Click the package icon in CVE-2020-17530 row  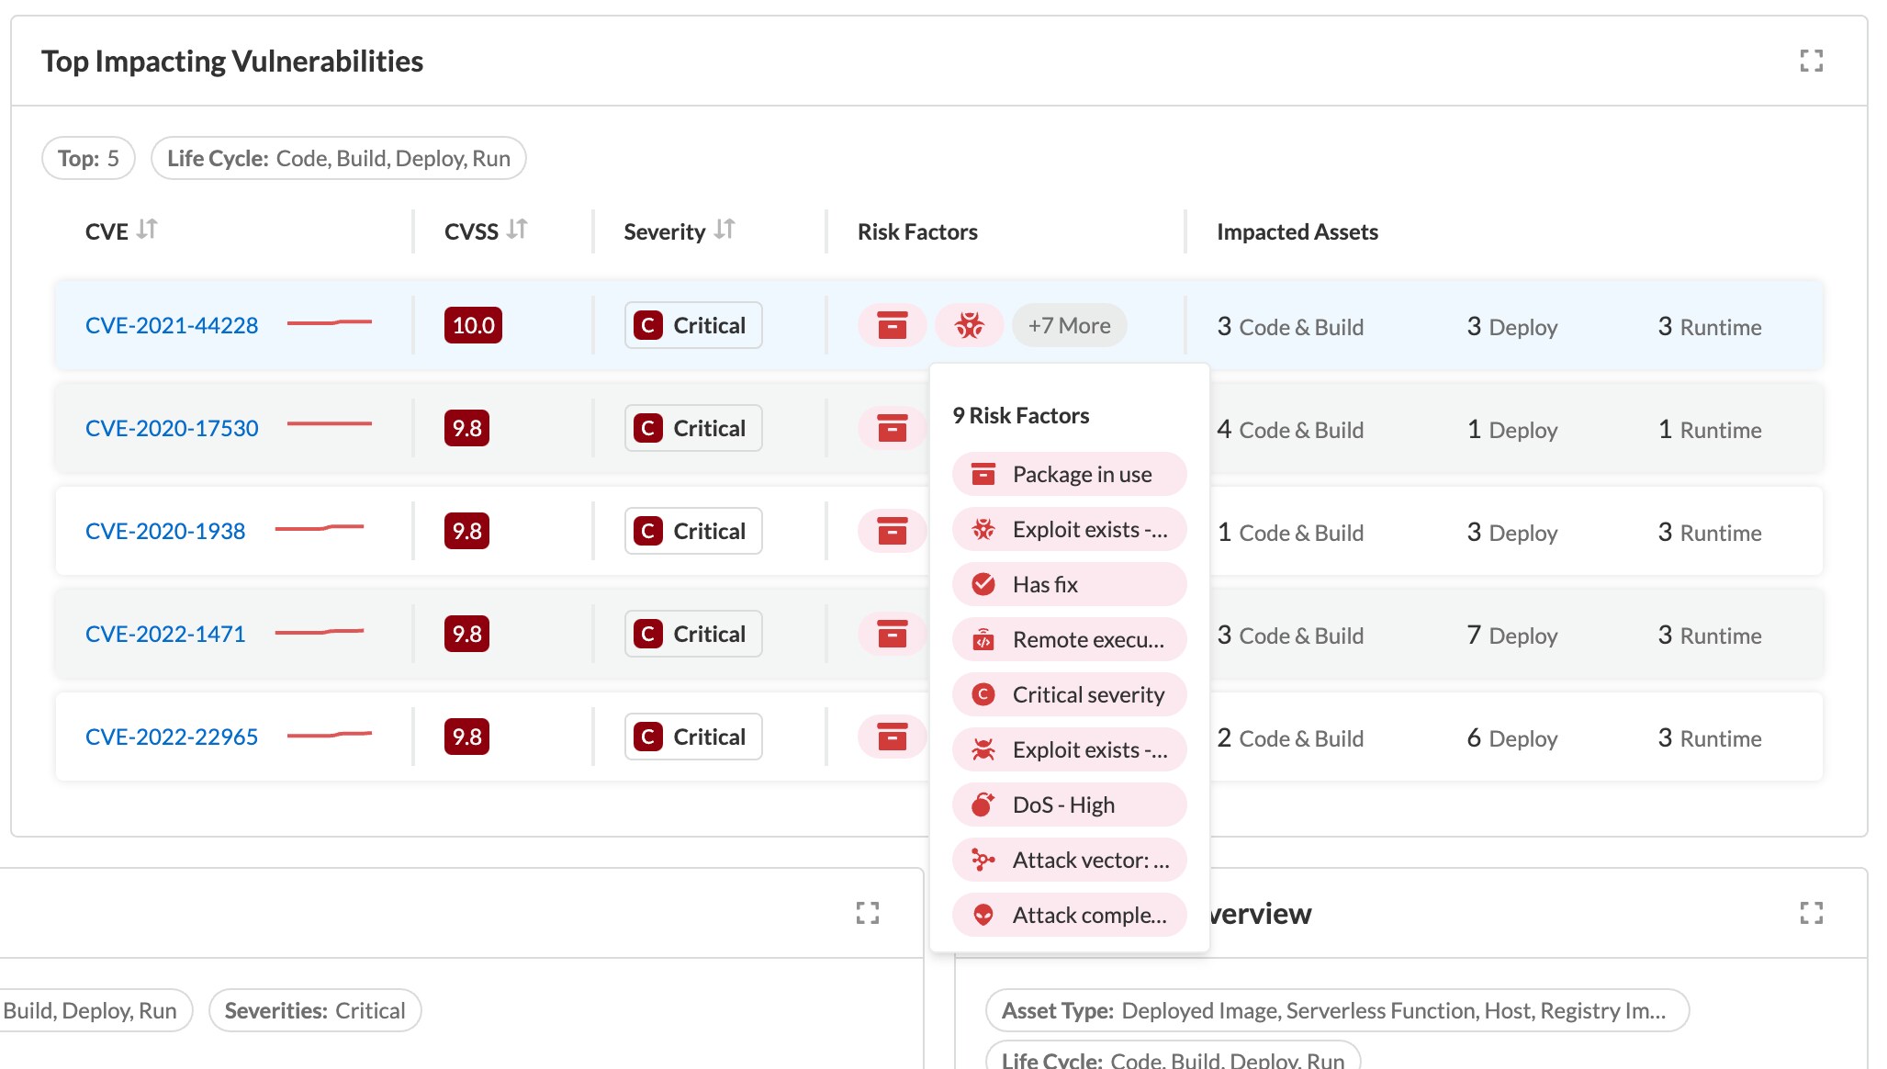(x=892, y=428)
